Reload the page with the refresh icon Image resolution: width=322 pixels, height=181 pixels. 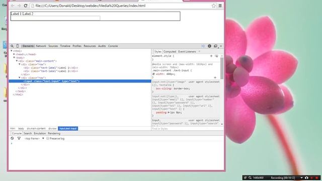click(x=26, y=6)
